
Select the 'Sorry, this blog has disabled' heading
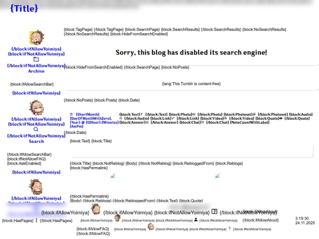tap(191, 53)
